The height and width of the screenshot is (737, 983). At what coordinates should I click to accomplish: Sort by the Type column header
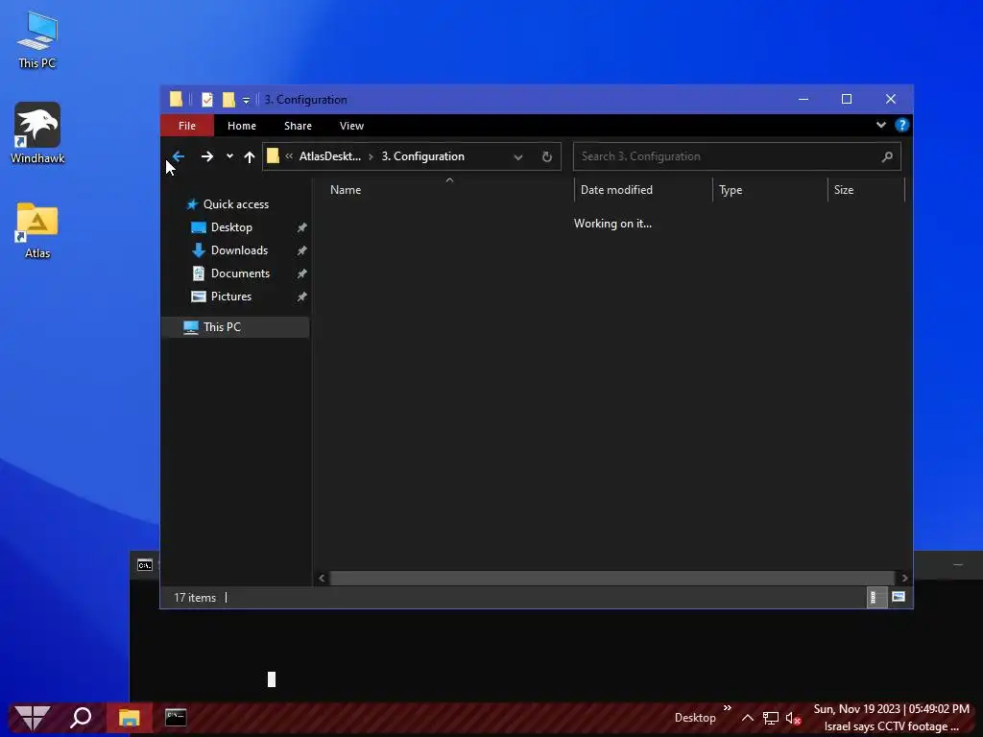770,189
